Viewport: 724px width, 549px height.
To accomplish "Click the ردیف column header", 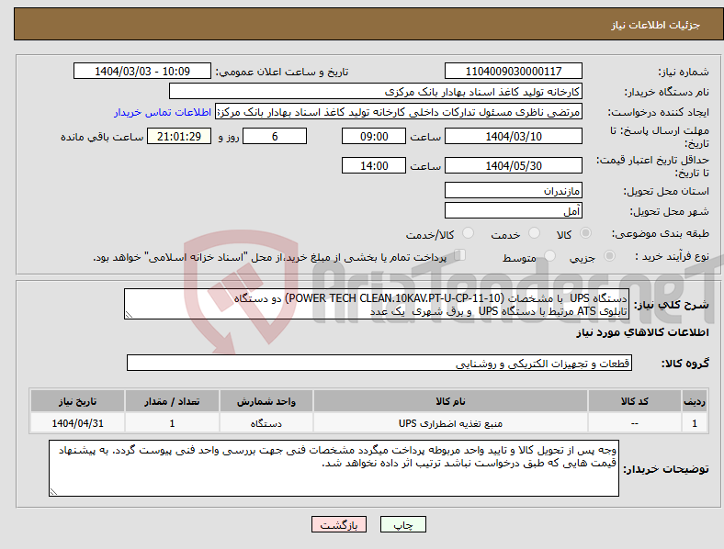I will (x=695, y=401).
